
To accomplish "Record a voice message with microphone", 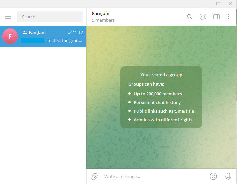I will pos(228,176).
